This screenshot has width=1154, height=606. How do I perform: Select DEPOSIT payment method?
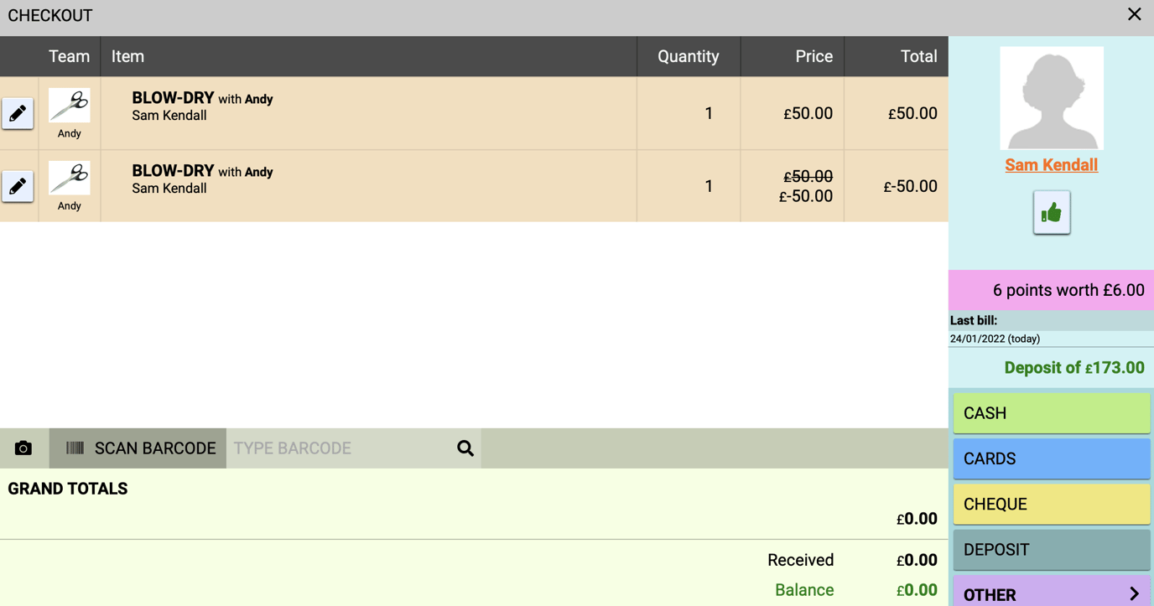pyautogui.click(x=1051, y=549)
